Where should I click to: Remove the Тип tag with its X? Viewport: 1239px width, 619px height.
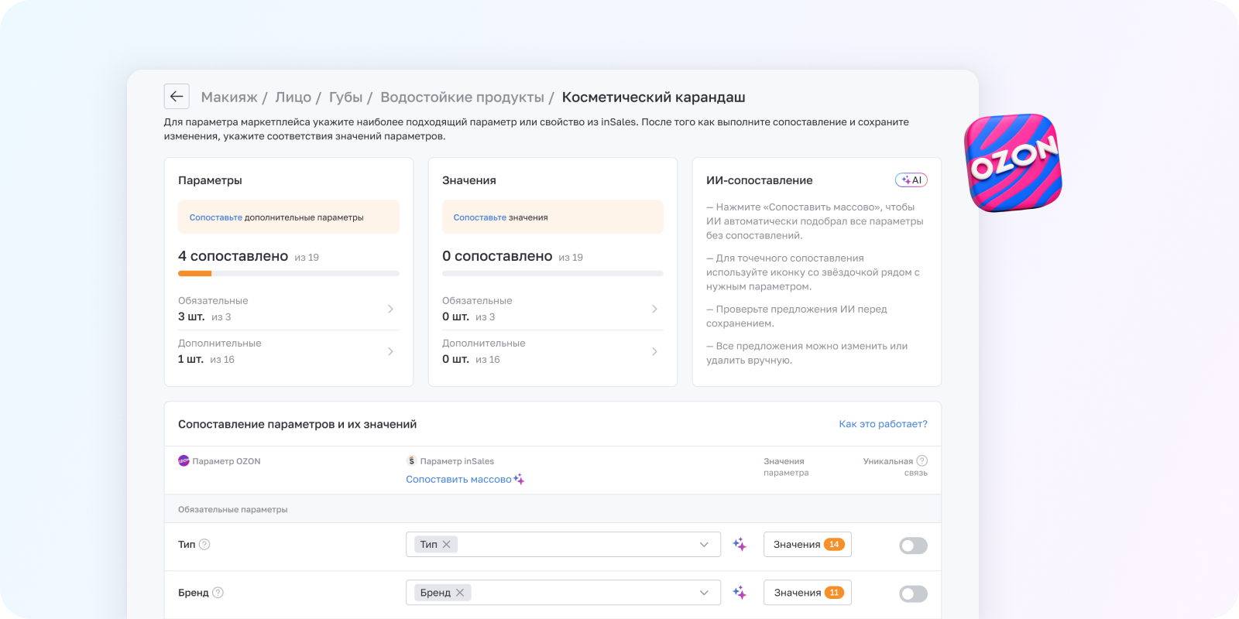pyautogui.click(x=447, y=545)
